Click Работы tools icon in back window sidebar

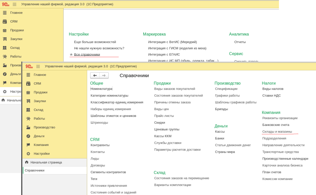[5, 56]
